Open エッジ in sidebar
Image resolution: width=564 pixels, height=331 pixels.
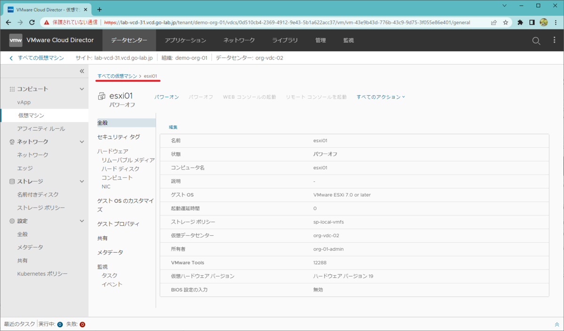(x=25, y=168)
